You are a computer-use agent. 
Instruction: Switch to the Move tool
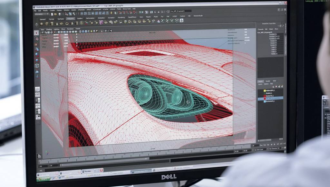pyautogui.click(x=37, y=49)
